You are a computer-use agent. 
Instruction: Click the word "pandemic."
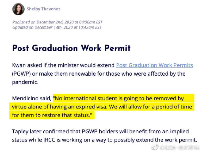pos(25,82)
